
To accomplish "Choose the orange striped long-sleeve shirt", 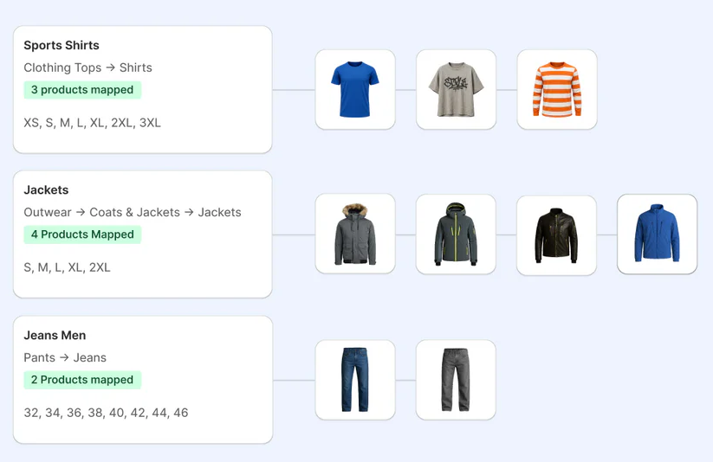I will [557, 89].
